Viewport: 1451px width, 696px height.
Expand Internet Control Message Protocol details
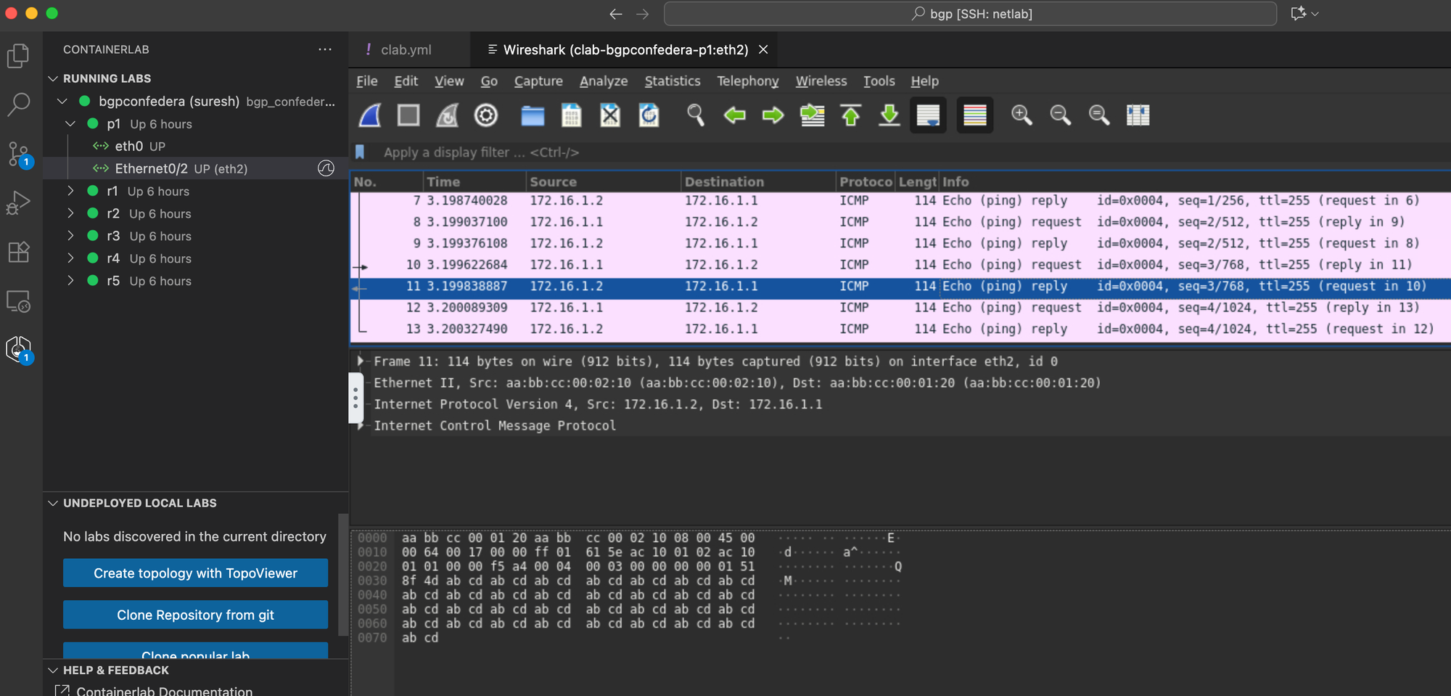pos(361,426)
